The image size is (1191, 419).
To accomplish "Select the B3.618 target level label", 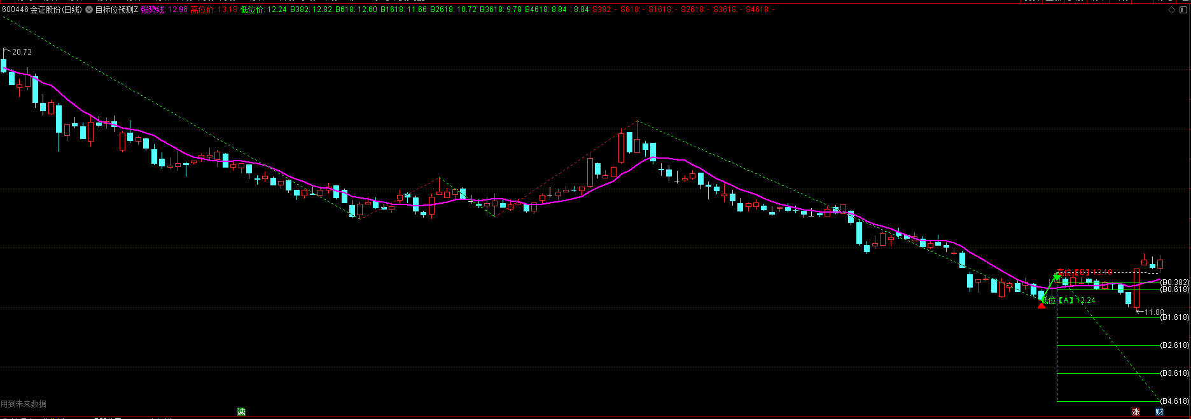I will click(1174, 373).
